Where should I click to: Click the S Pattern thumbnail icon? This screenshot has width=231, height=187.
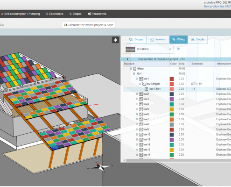[x=130, y=49]
